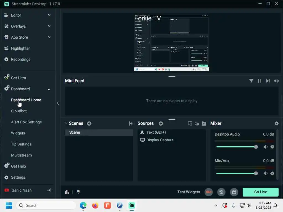Filter Mini Feed events
This screenshot has height=212, width=283.
(x=251, y=81)
